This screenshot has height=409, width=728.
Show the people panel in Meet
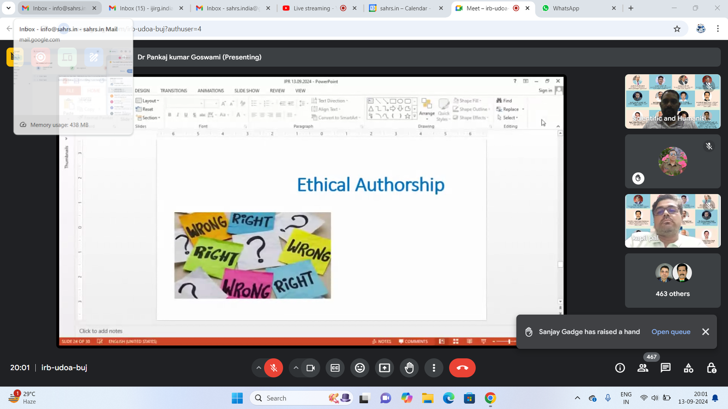click(x=643, y=368)
